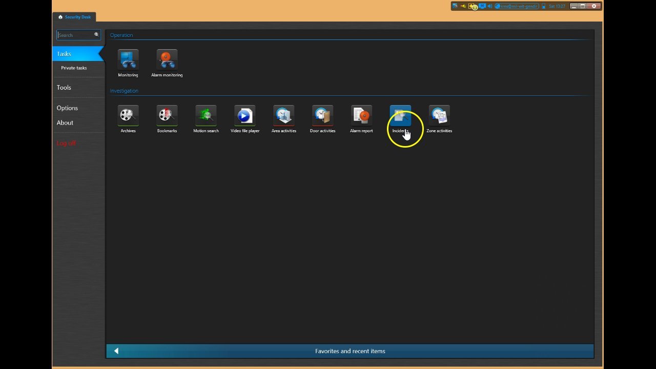
Task: Open the Options menu item
Action: [67, 108]
